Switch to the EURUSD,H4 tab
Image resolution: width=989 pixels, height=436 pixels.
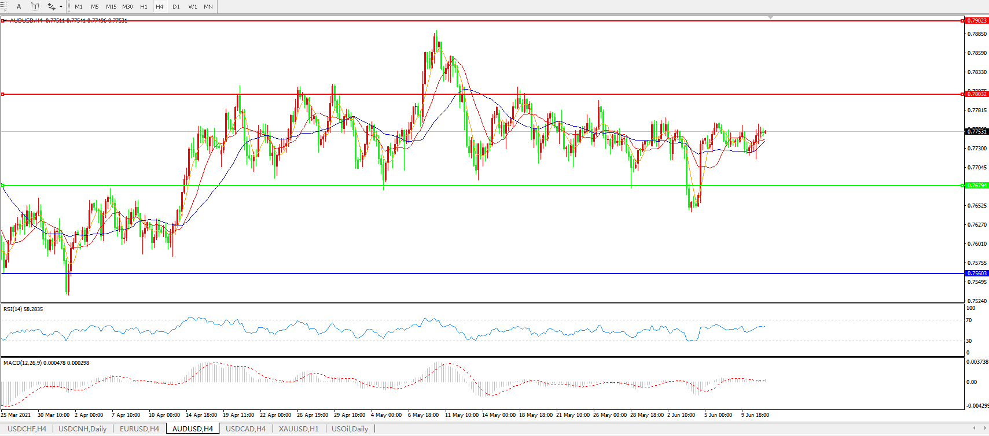pyautogui.click(x=139, y=429)
